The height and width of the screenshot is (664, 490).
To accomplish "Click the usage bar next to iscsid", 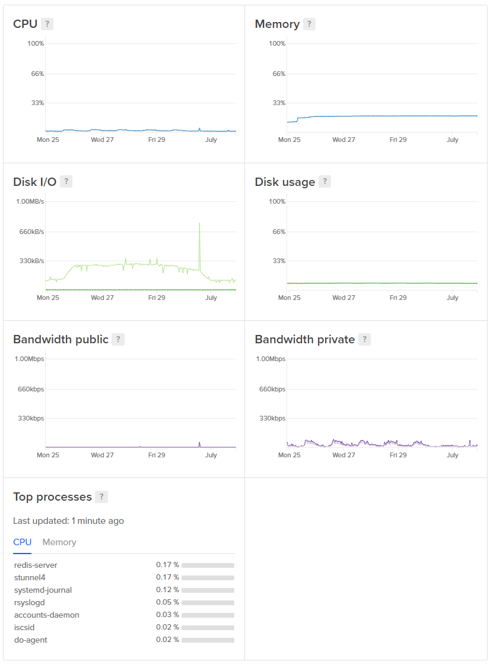I will (207, 627).
